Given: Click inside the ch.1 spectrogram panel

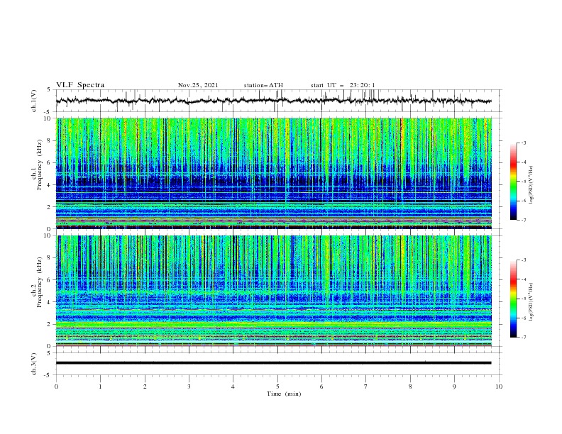Looking at the screenshot, I should (x=273, y=173).
